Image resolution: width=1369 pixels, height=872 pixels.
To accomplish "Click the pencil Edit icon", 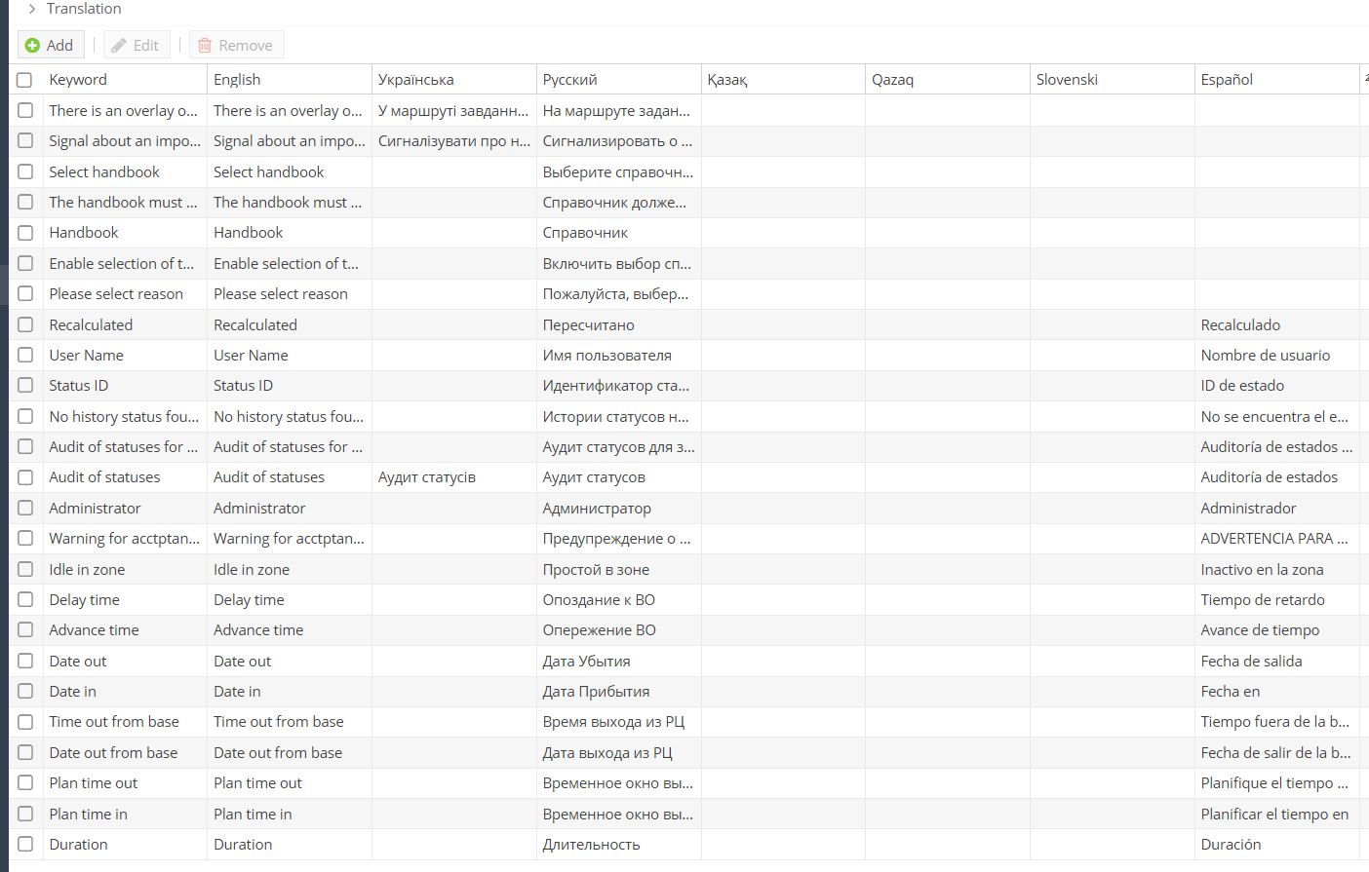I will coord(119,46).
